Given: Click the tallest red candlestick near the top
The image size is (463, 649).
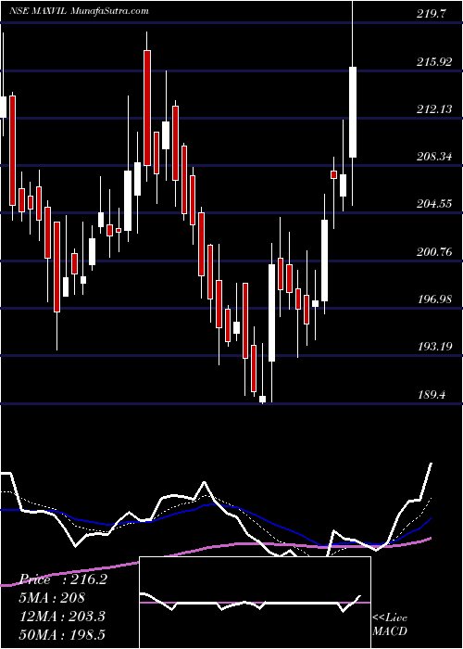Looking at the screenshot, I should point(147,108).
